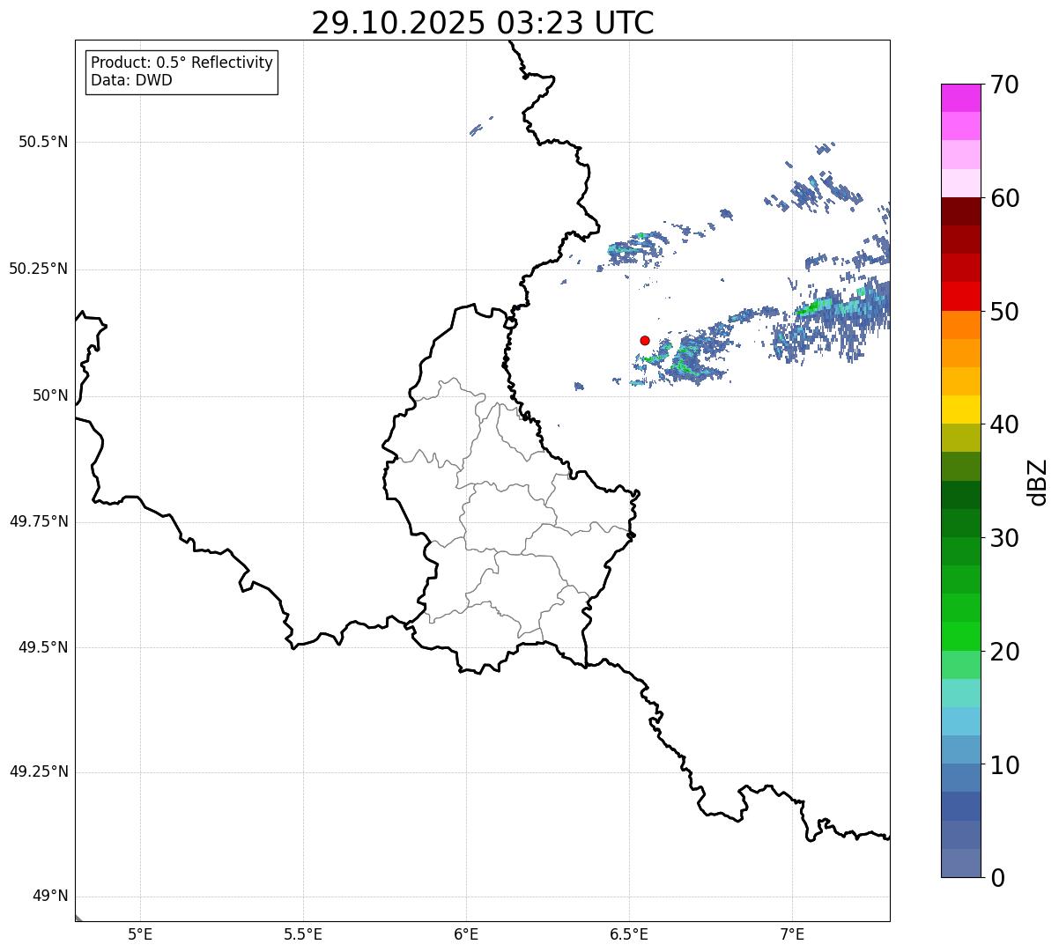
Task: Click the 6.5°E longitude label
Action: [629, 934]
